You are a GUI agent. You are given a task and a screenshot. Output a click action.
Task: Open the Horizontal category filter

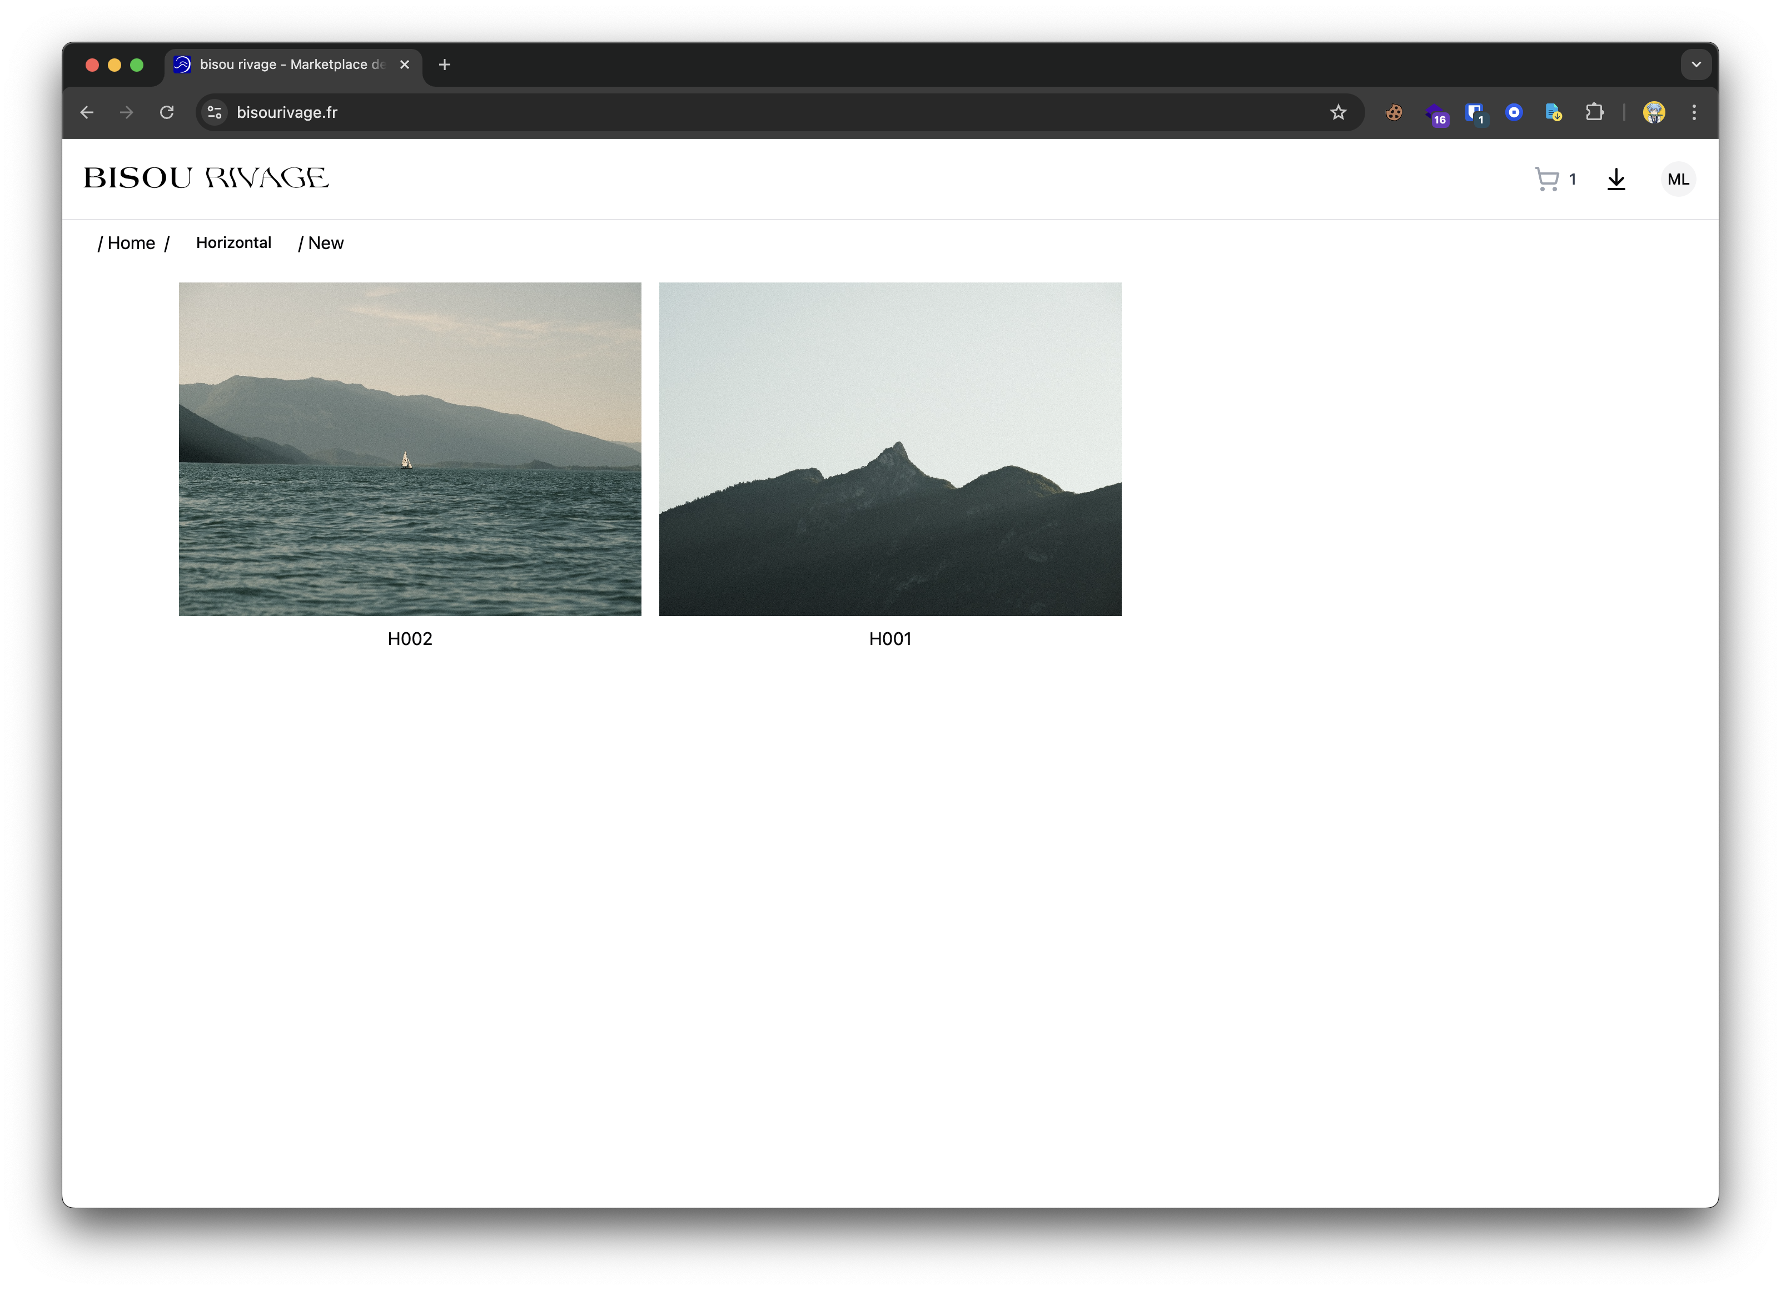pyautogui.click(x=233, y=243)
